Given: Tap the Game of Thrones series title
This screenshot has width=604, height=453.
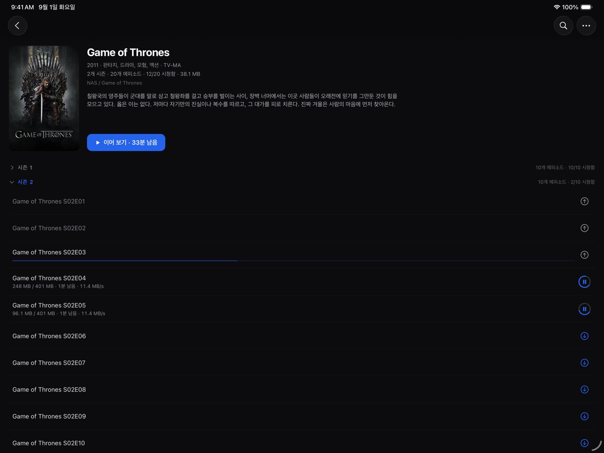Looking at the screenshot, I should click(x=128, y=53).
